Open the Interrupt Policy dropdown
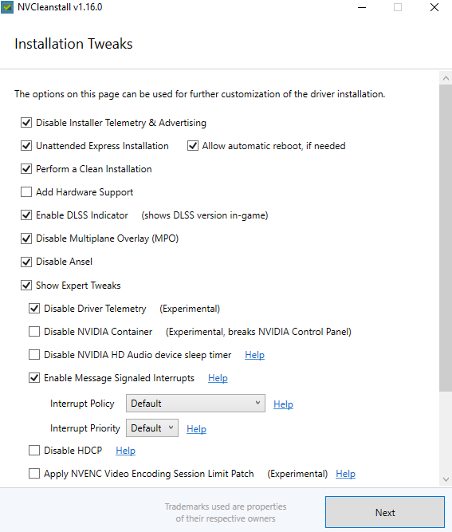 click(195, 404)
